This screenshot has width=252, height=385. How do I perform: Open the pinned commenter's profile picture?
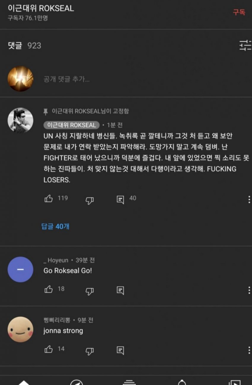[20, 120]
